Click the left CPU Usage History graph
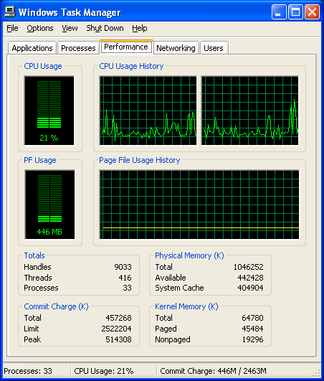 (148, 110)
